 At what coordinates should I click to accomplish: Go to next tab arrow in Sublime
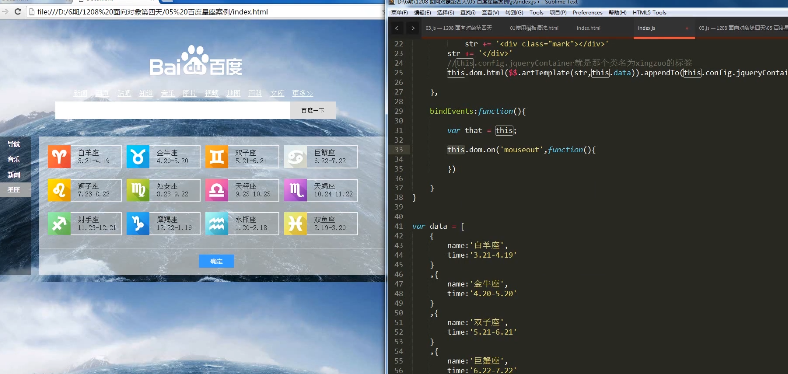[413, 28]
